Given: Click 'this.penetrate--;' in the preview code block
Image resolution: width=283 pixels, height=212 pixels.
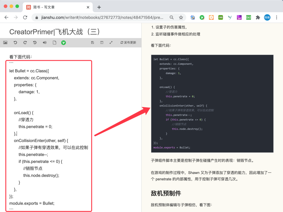Looking at the screenshot, I should click(x=179, y=115).
